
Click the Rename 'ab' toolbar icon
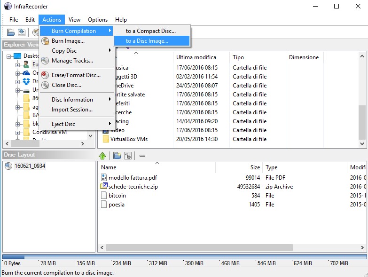pos(128,155)
